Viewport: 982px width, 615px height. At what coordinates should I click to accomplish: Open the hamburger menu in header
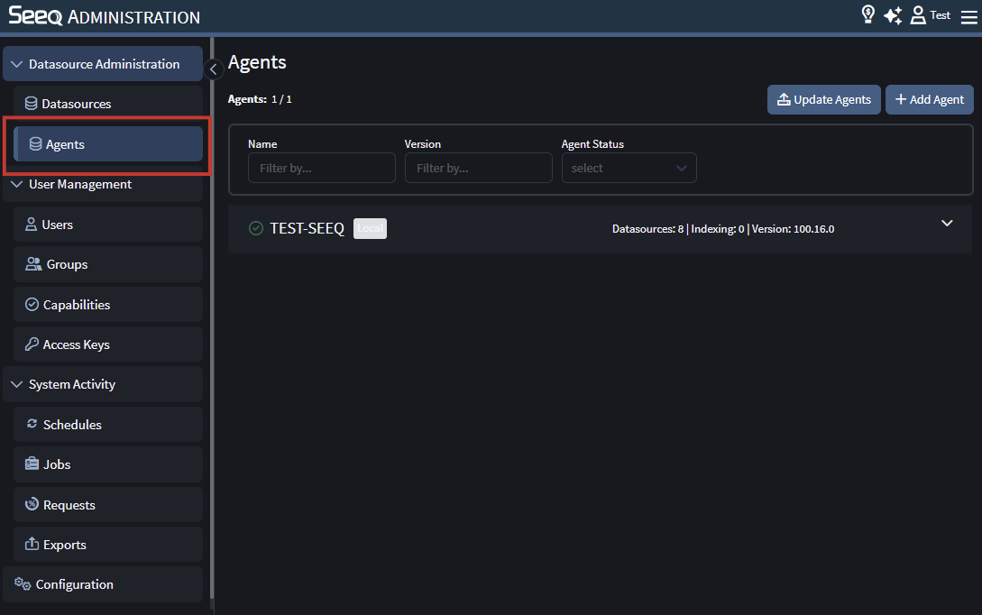click(968, 16)
